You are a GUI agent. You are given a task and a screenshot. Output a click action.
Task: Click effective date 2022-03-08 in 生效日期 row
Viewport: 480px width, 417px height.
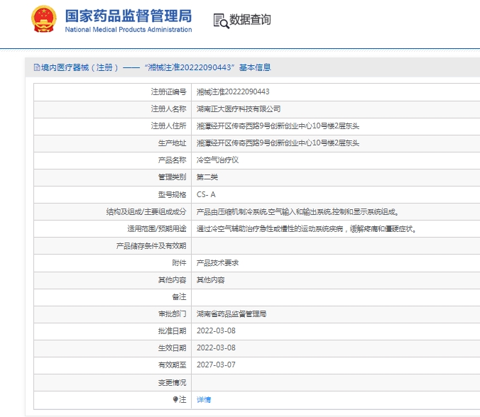pos(216,348)
